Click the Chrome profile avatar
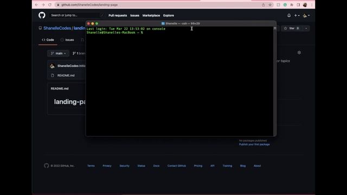The width and height of the screenshot is (347, 195). point(305,5)
